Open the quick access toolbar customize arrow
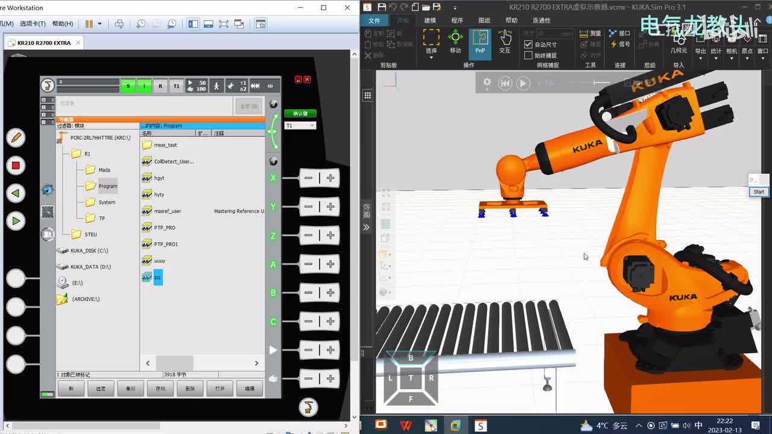This screenshot has width=772, height=434. [x=454, y=7]
